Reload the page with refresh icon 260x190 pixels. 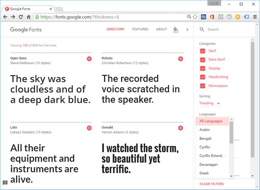21,17
